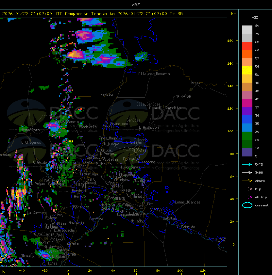272x275 pixels.
Task: Click the 'Clla.del_Rosario' place label
Action: click(x=154, y=74)
